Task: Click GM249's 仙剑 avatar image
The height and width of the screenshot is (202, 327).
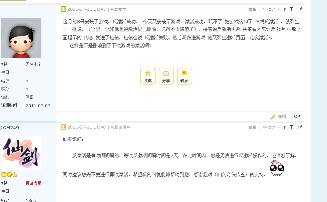Action: click(21, 153)
